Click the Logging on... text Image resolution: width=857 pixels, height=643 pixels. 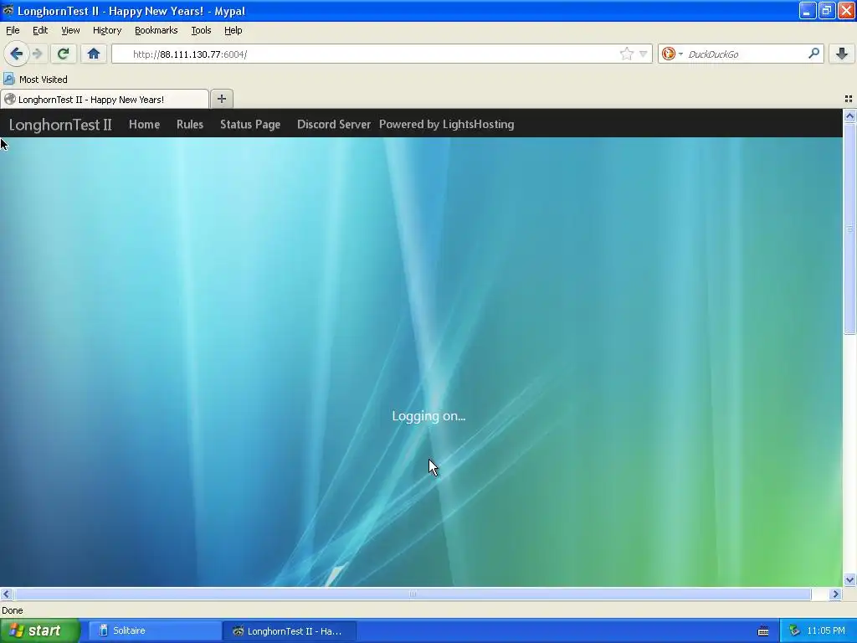click(428, 416)
